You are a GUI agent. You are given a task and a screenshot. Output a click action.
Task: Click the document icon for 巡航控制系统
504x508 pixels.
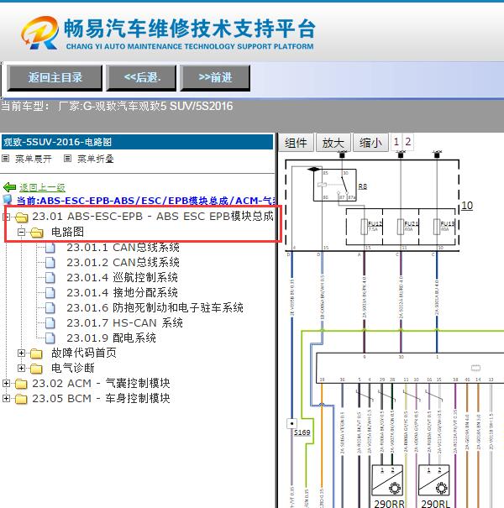click(x=50, y=278)
